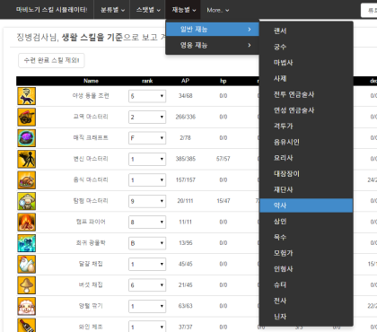Viewport: 377px width, 332px height.
Task: Open rank dropdown for 매직 크래프트
Action: tap(147, 138)
